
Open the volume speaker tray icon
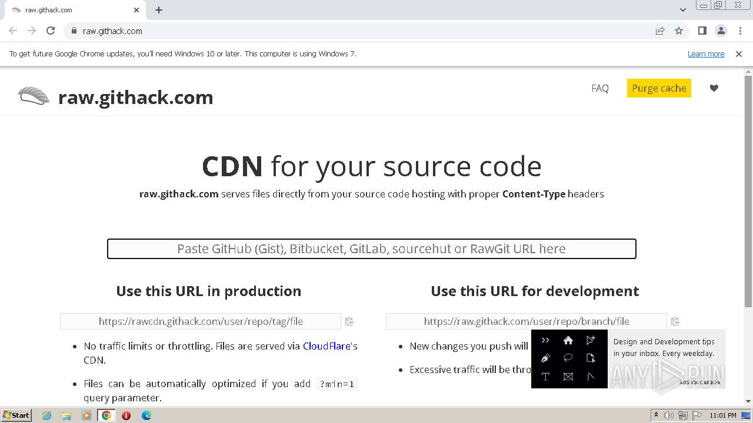tap(669, 415)
